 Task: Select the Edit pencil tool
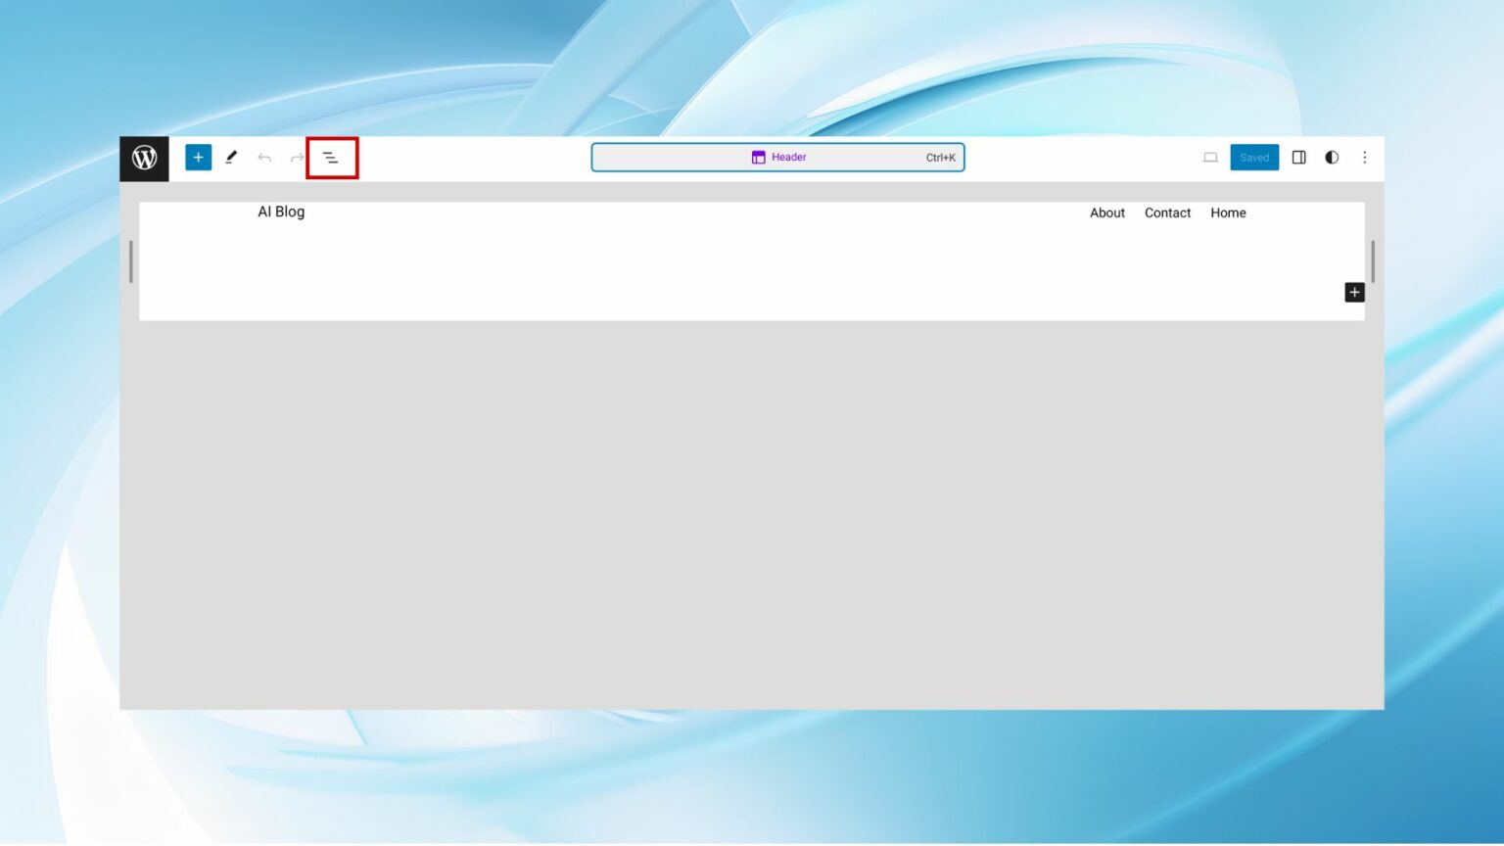(x=231, y=157)
